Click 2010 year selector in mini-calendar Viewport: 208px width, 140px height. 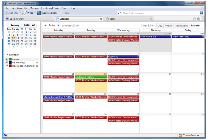27,25
